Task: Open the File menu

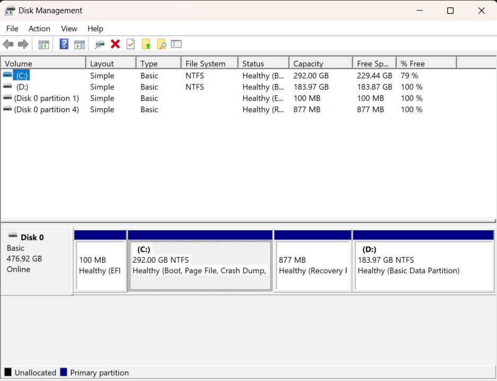Action: 12,29
